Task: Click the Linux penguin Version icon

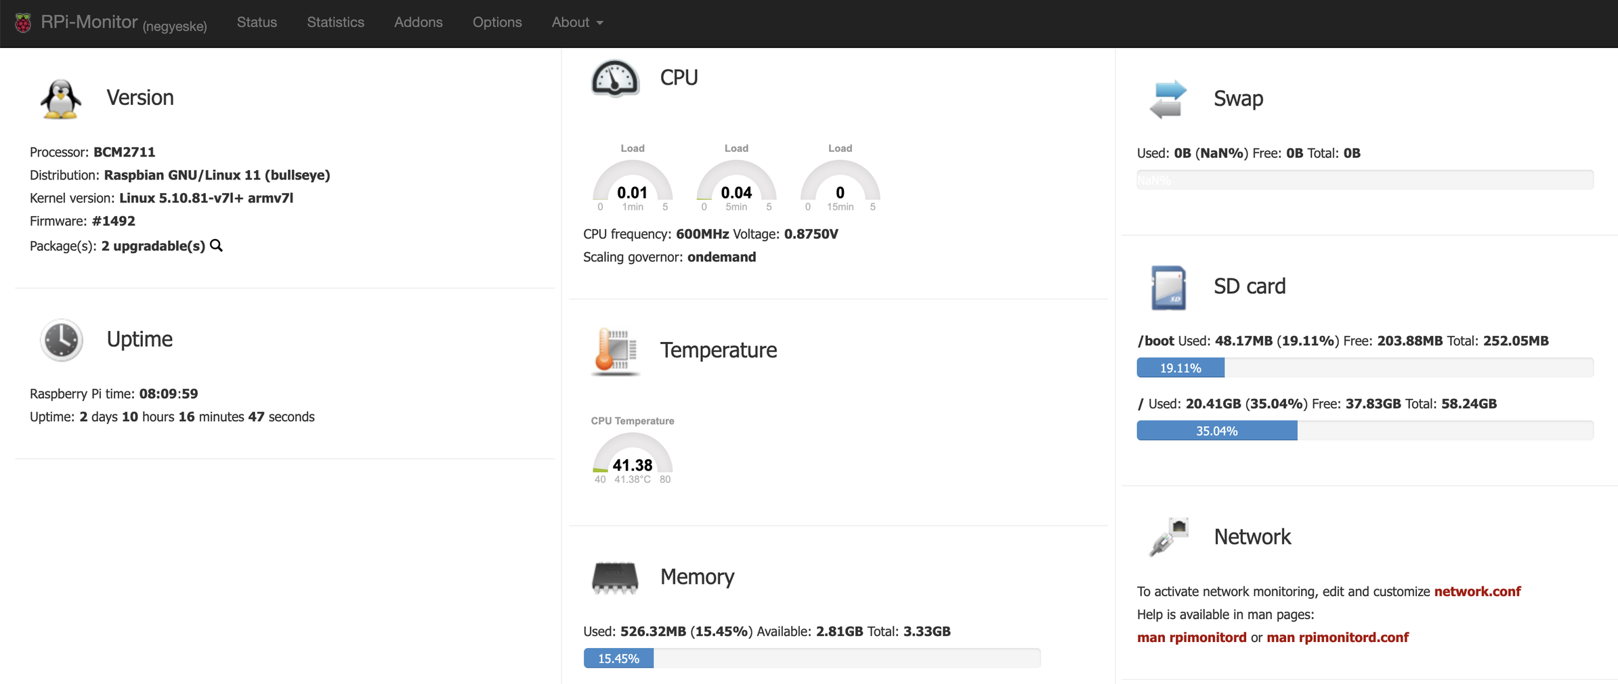Action: coord(61,99)
